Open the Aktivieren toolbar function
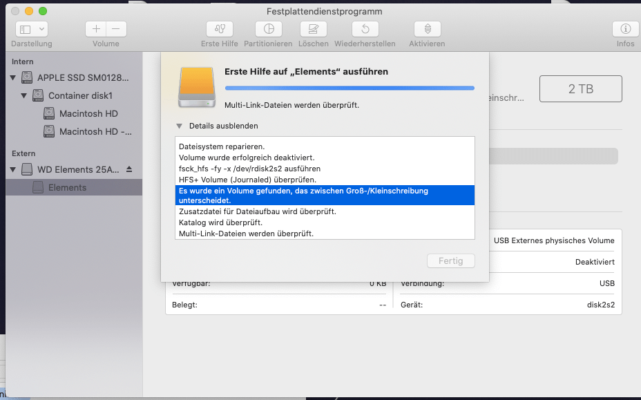 click(426, 29)
